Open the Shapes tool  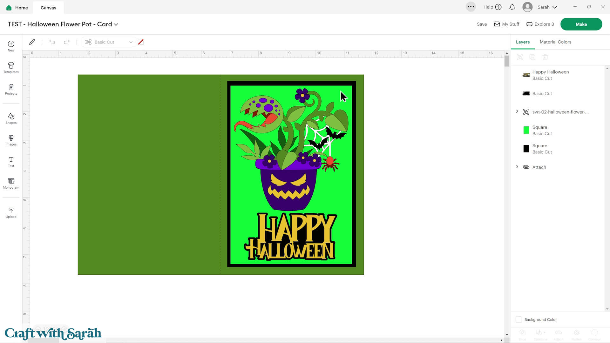pos(11,118)
